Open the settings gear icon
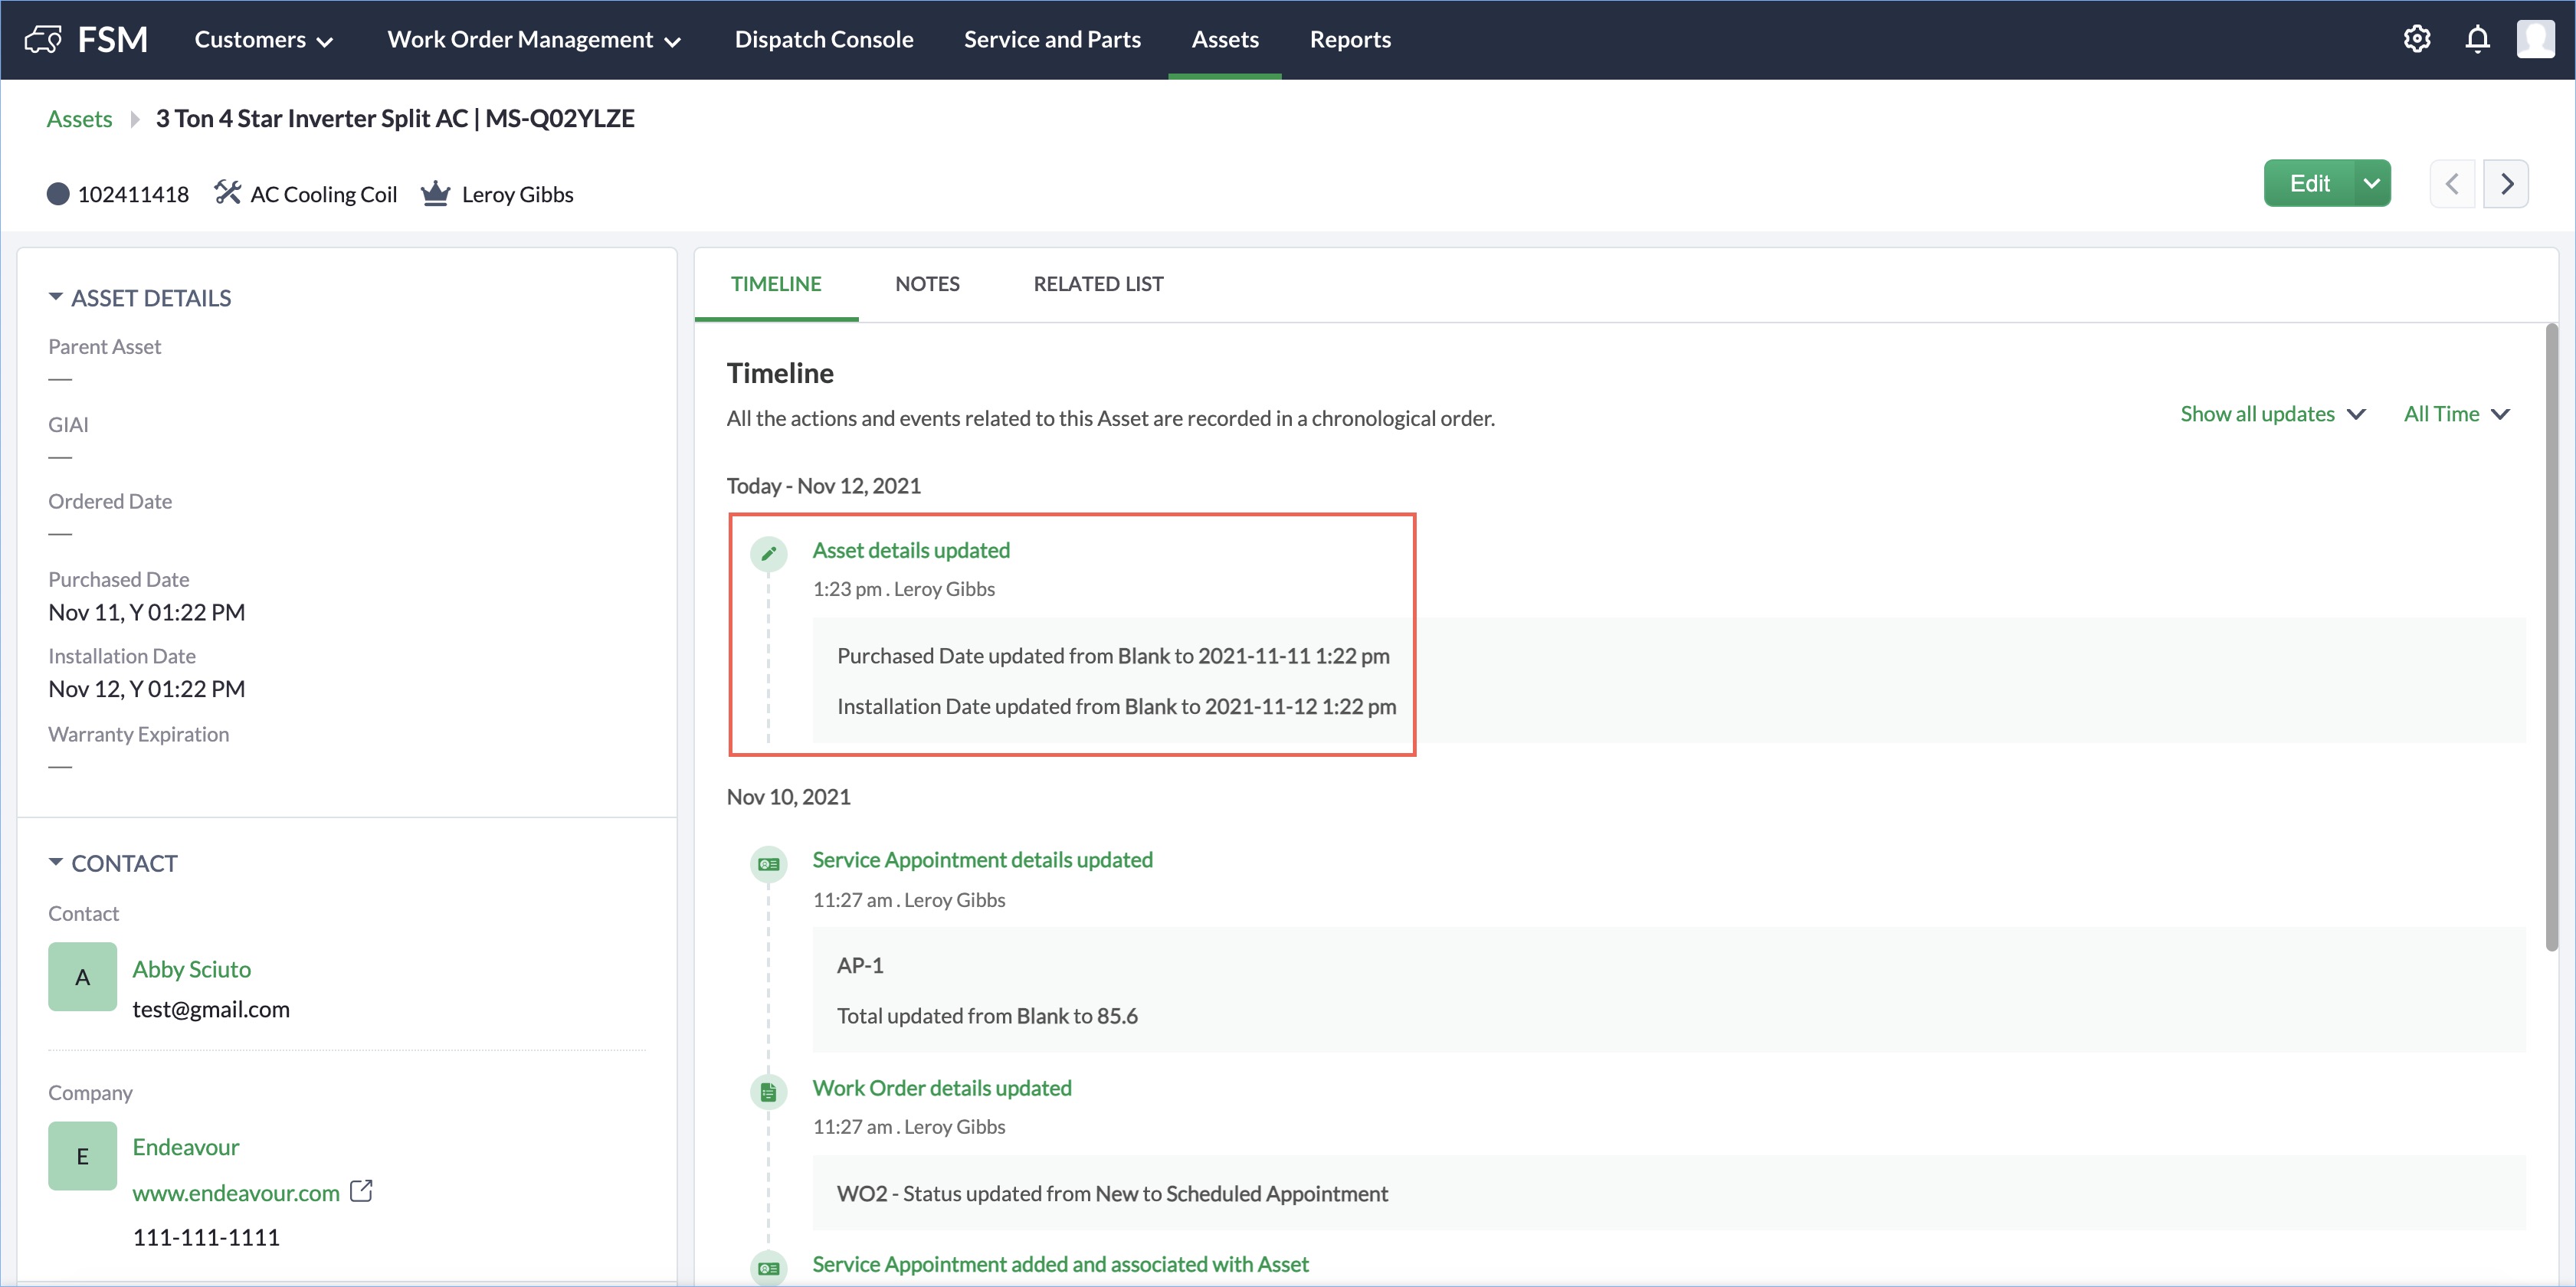This screenshot has width=2576, height=1287. pyautogui.click(x=2416, y=39)
